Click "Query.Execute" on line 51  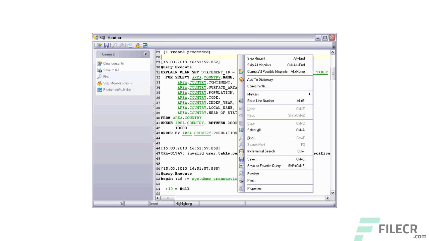coord(176,174)
